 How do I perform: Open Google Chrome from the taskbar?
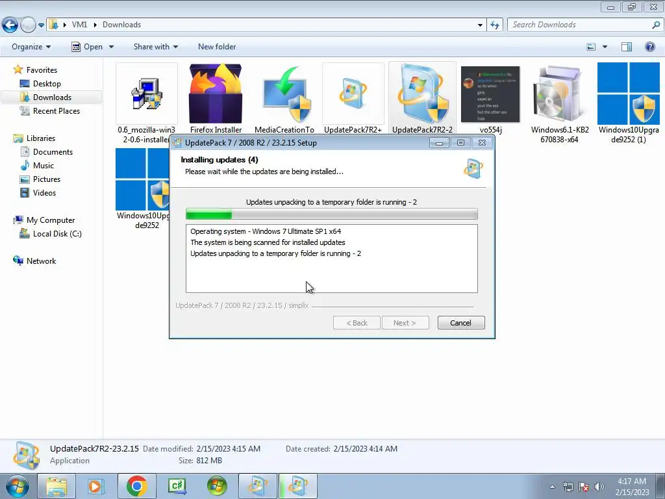pos(136,486)
